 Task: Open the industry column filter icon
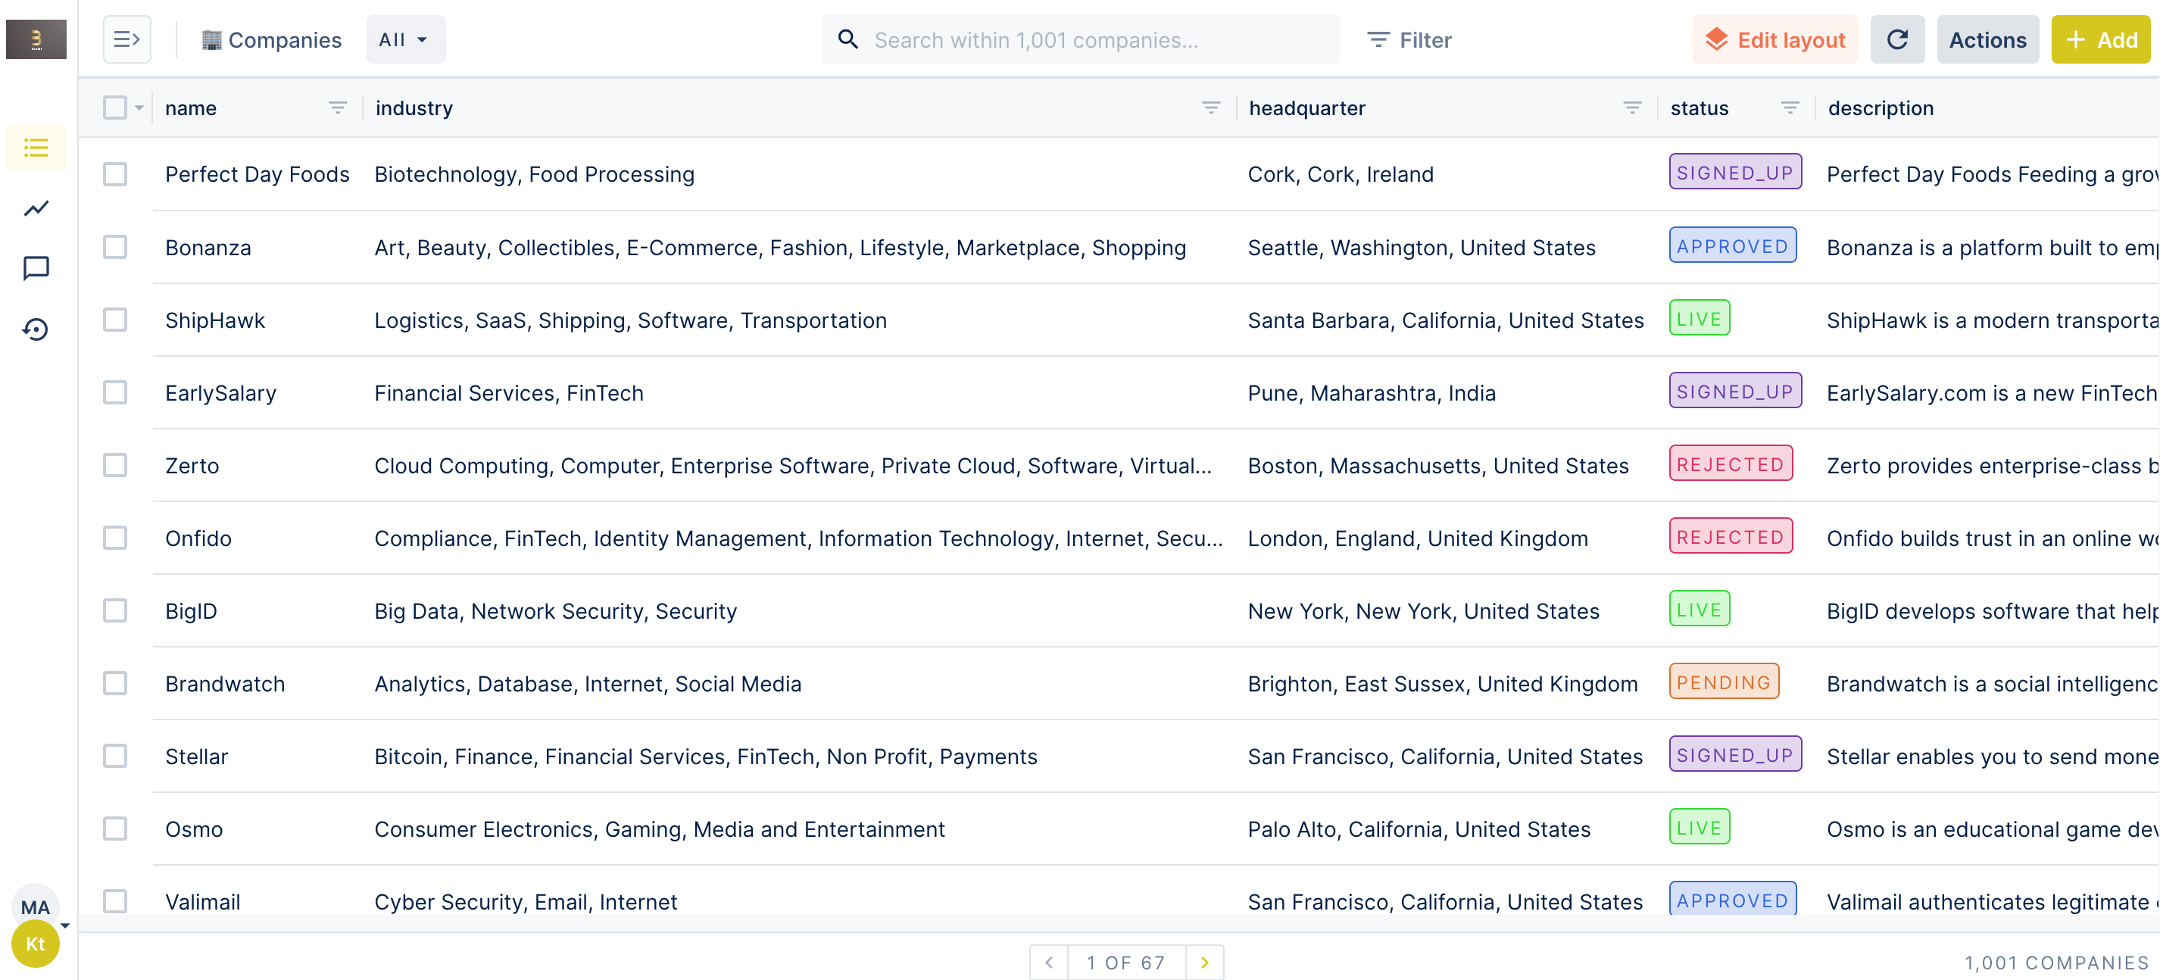[1211, 108]
